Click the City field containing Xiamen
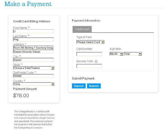 [34, 60]
